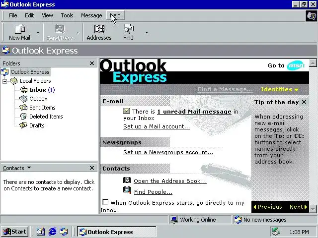Click the scroll up arrow of start page
Screen dimensions: 318x238
(x=313, y=63)
